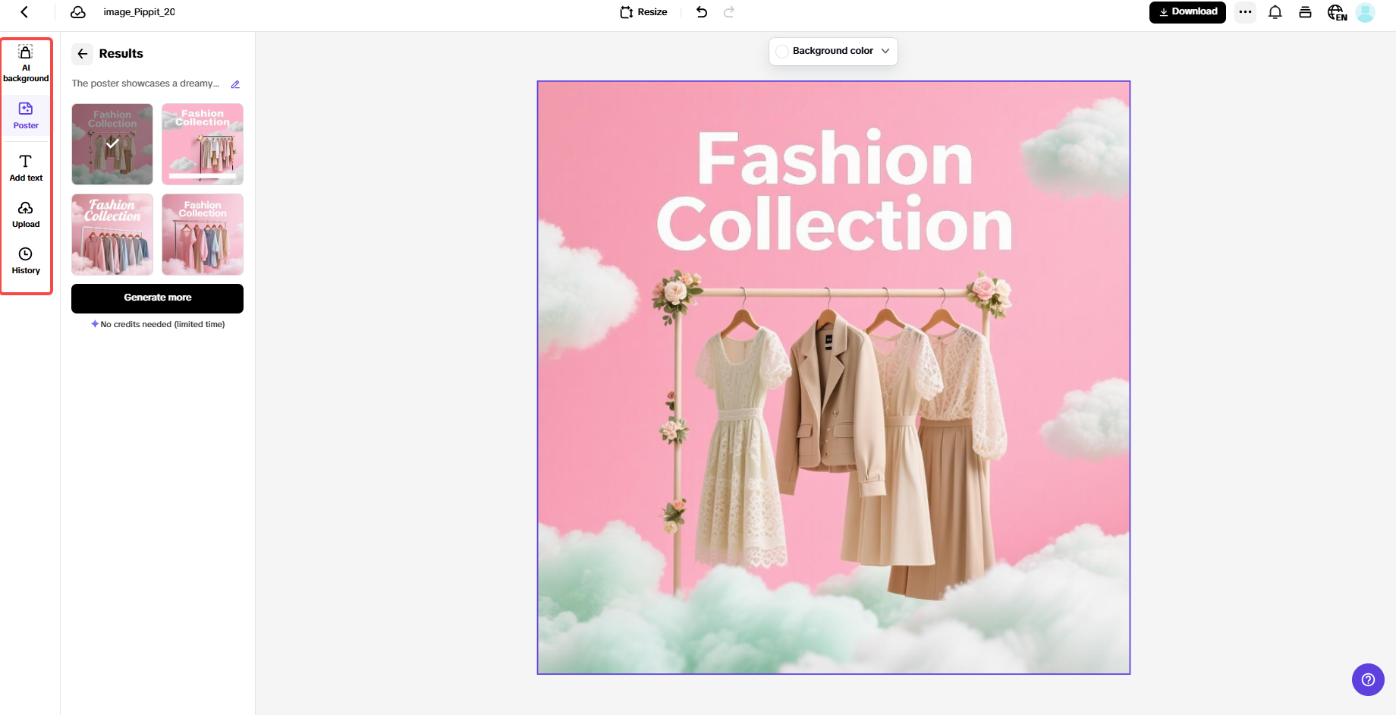The width and height of the screenshot is (1396, 715).
Task: Edit the poster prompt with pencil icon
Action: pos(235,84)
